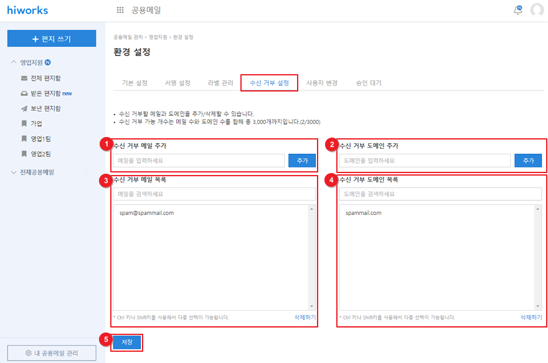
Task: Click the hiworks logo
Action: (27, 10)
